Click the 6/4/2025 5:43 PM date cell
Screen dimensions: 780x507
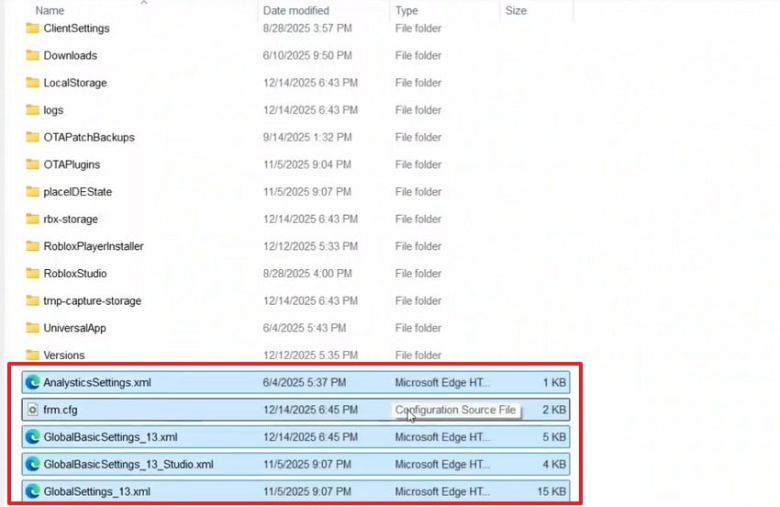305,328
